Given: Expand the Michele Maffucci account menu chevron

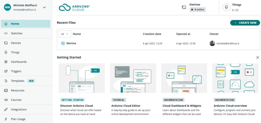Looking at the screenshot, I should pos(44,7).
